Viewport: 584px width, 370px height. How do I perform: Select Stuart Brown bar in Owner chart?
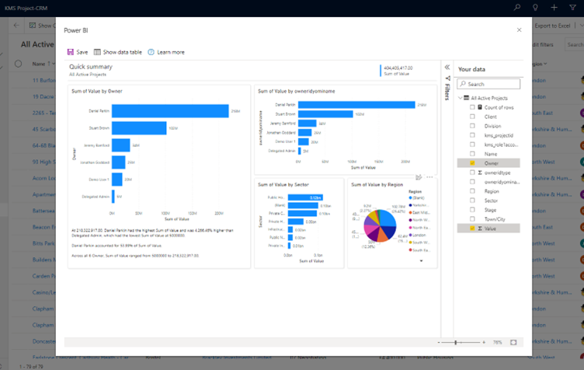click(x=139, y=128)
